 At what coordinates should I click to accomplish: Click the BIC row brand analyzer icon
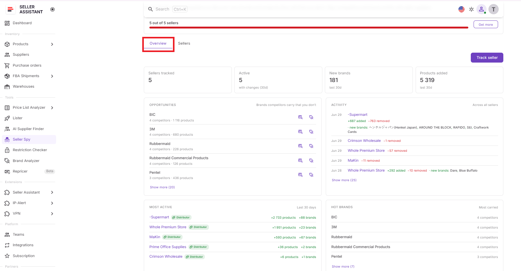tap(311, 117)
